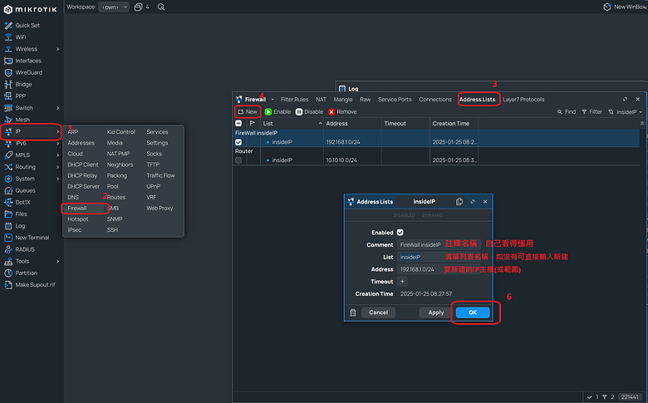Switch to the Raw tab
The width and height of the screenshot is (648, 403).
click(366, 100)
